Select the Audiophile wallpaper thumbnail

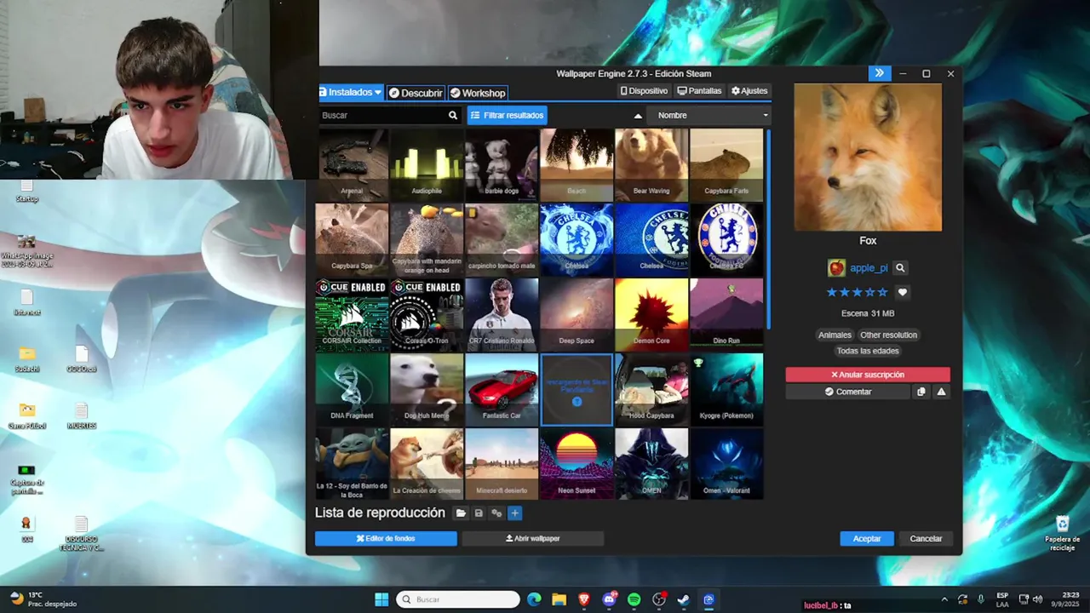pyautogui.click(x=427, y=164)
